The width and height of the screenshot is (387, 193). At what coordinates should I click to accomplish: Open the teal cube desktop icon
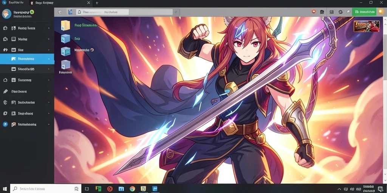coord(66,51)
